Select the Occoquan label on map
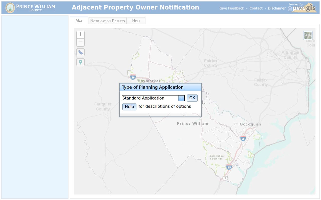This screenshot has height=200, width=321. point(250,124)
